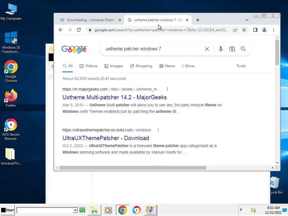The width and height of the screenshot is (288, 216).
Task: Switch to Videos results
Action: [89, 66]
